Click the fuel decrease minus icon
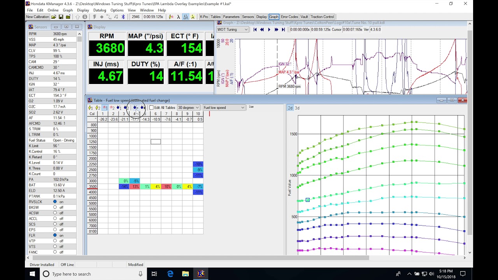Screen dimensions: 498x280 coord(136,108)
